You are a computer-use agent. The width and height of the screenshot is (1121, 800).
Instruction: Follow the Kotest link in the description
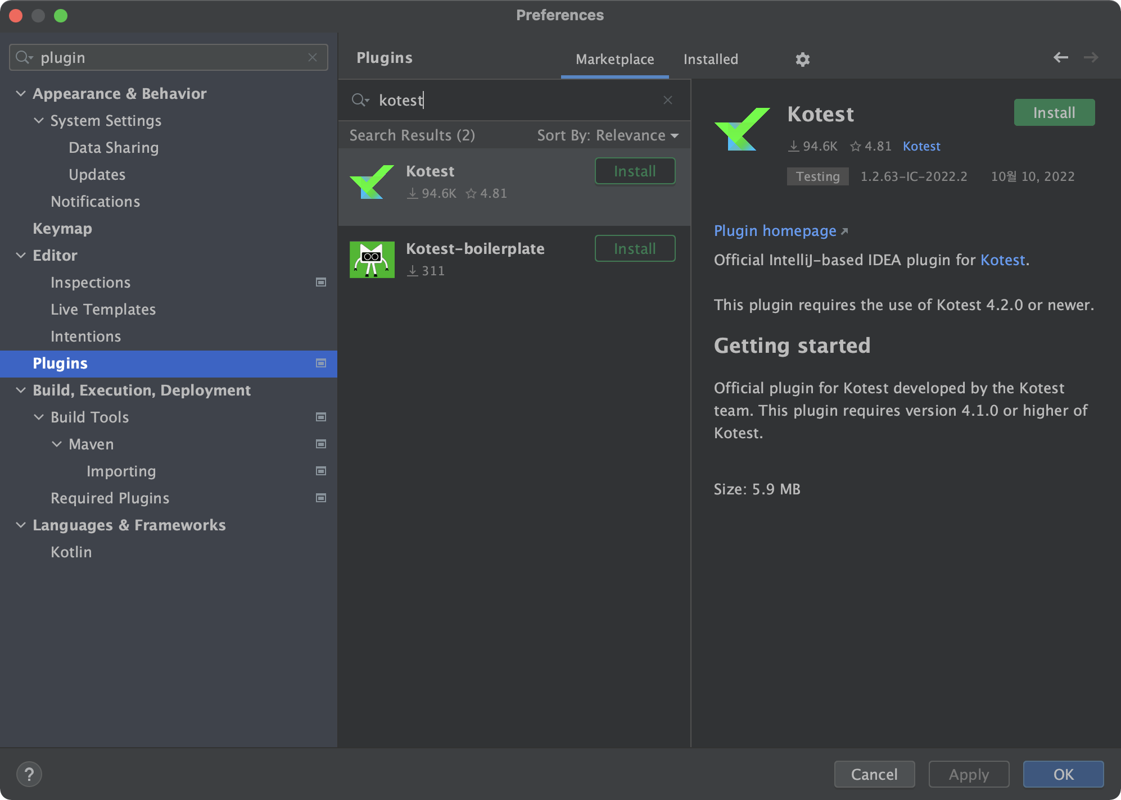pyautogui.click(x=1002, y=260)
